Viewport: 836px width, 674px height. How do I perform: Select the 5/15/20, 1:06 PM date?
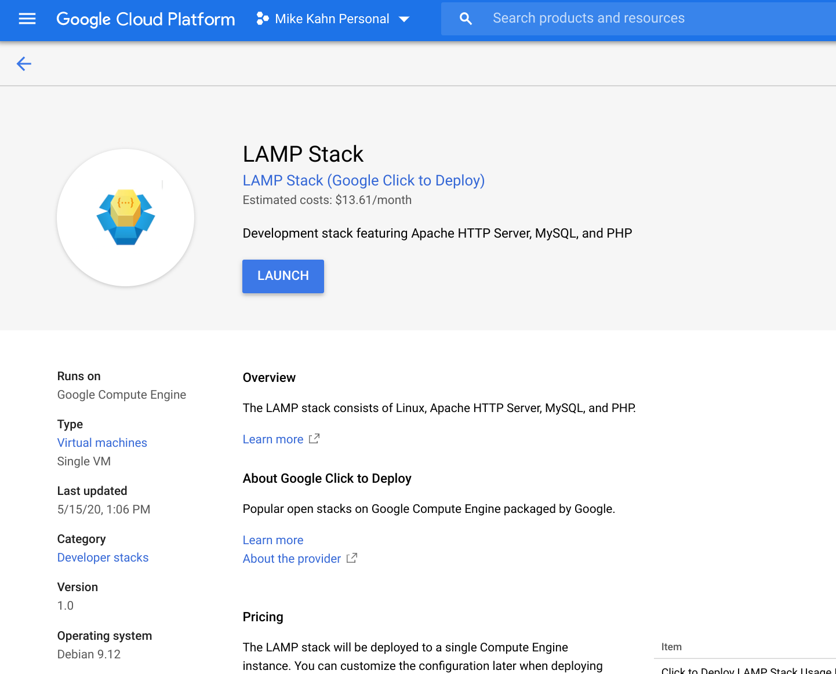tap(104, 509)
